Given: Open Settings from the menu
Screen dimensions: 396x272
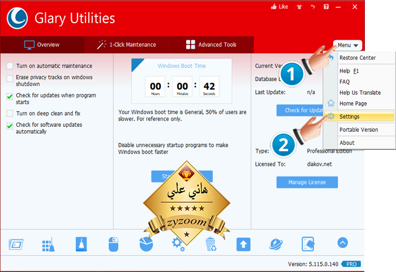Looking at the screenshot, I should [x=359, y=116].
